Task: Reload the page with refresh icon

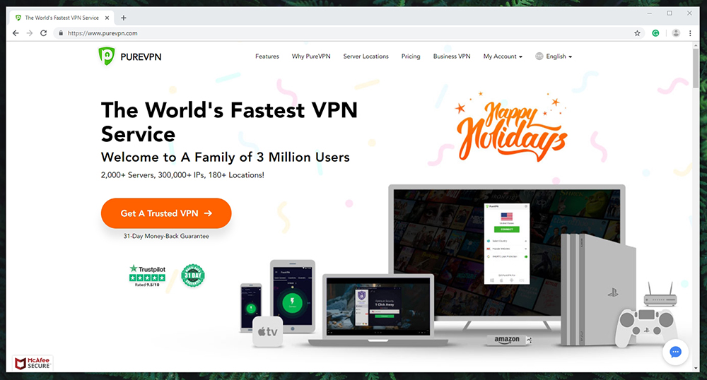Action: coord(43,33)
